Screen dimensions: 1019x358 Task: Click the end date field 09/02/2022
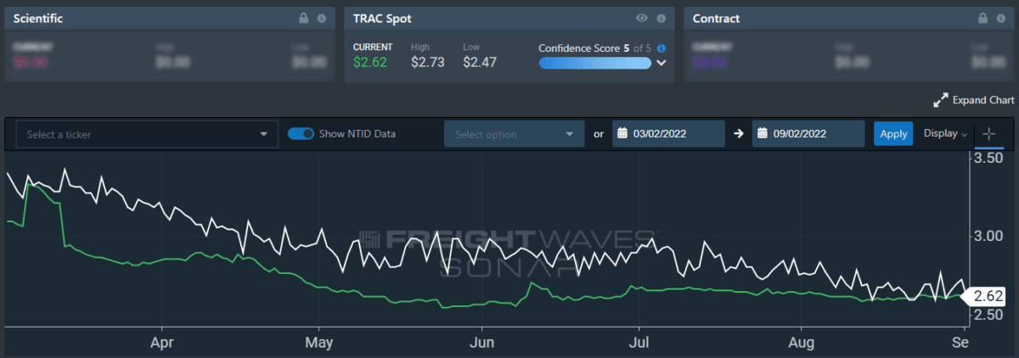point(808,134)
